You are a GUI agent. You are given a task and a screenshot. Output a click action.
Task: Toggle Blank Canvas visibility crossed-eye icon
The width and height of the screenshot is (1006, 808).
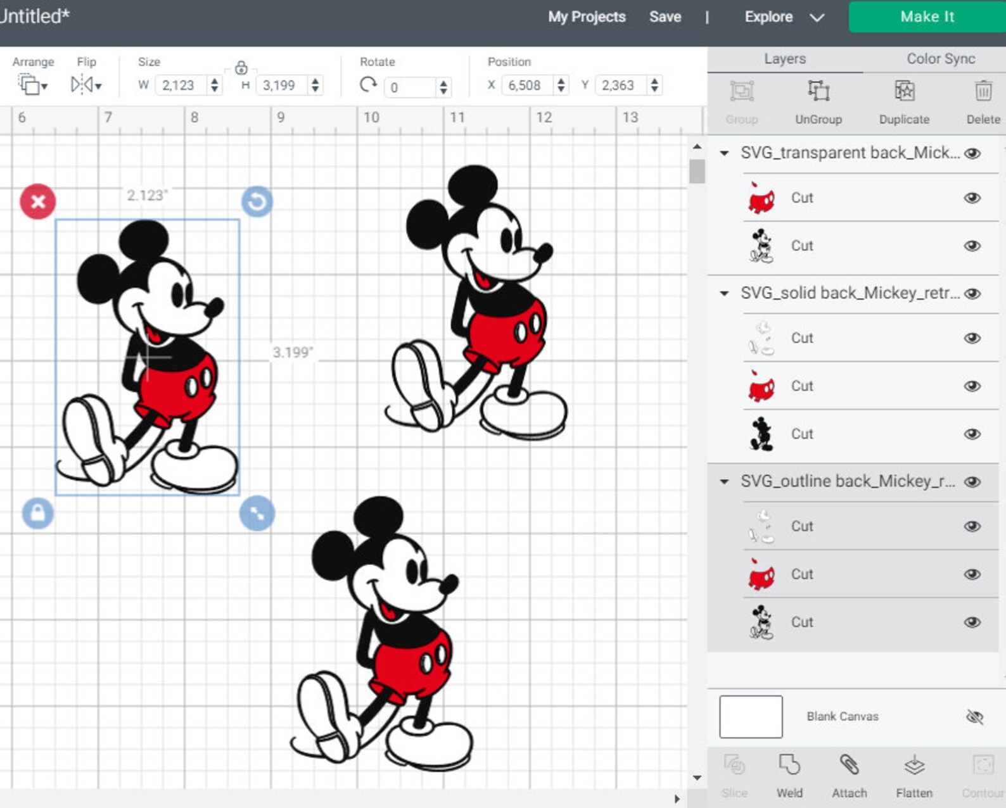point(974,717)
